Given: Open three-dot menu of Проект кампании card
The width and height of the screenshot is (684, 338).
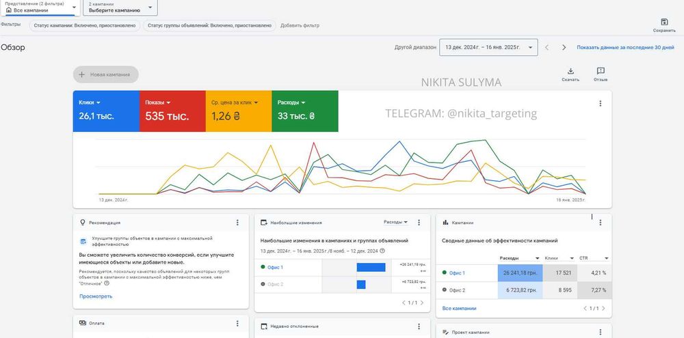Looking at the screenshot, I should pyautogui.click(x=601, y=331).
